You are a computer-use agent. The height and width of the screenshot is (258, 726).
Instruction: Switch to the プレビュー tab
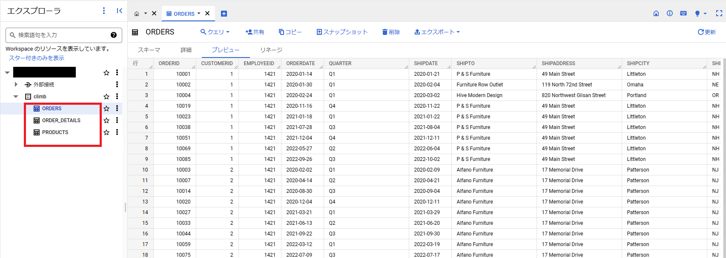click(226, 50)
